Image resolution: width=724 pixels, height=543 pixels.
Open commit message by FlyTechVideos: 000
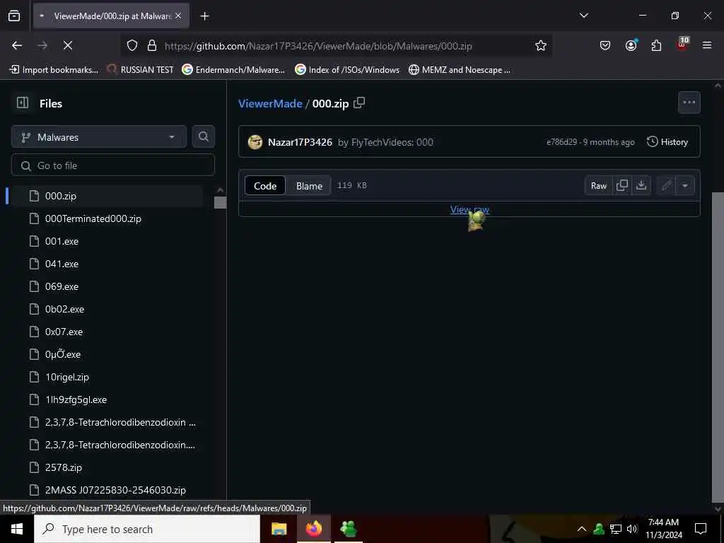coord(385,142)
